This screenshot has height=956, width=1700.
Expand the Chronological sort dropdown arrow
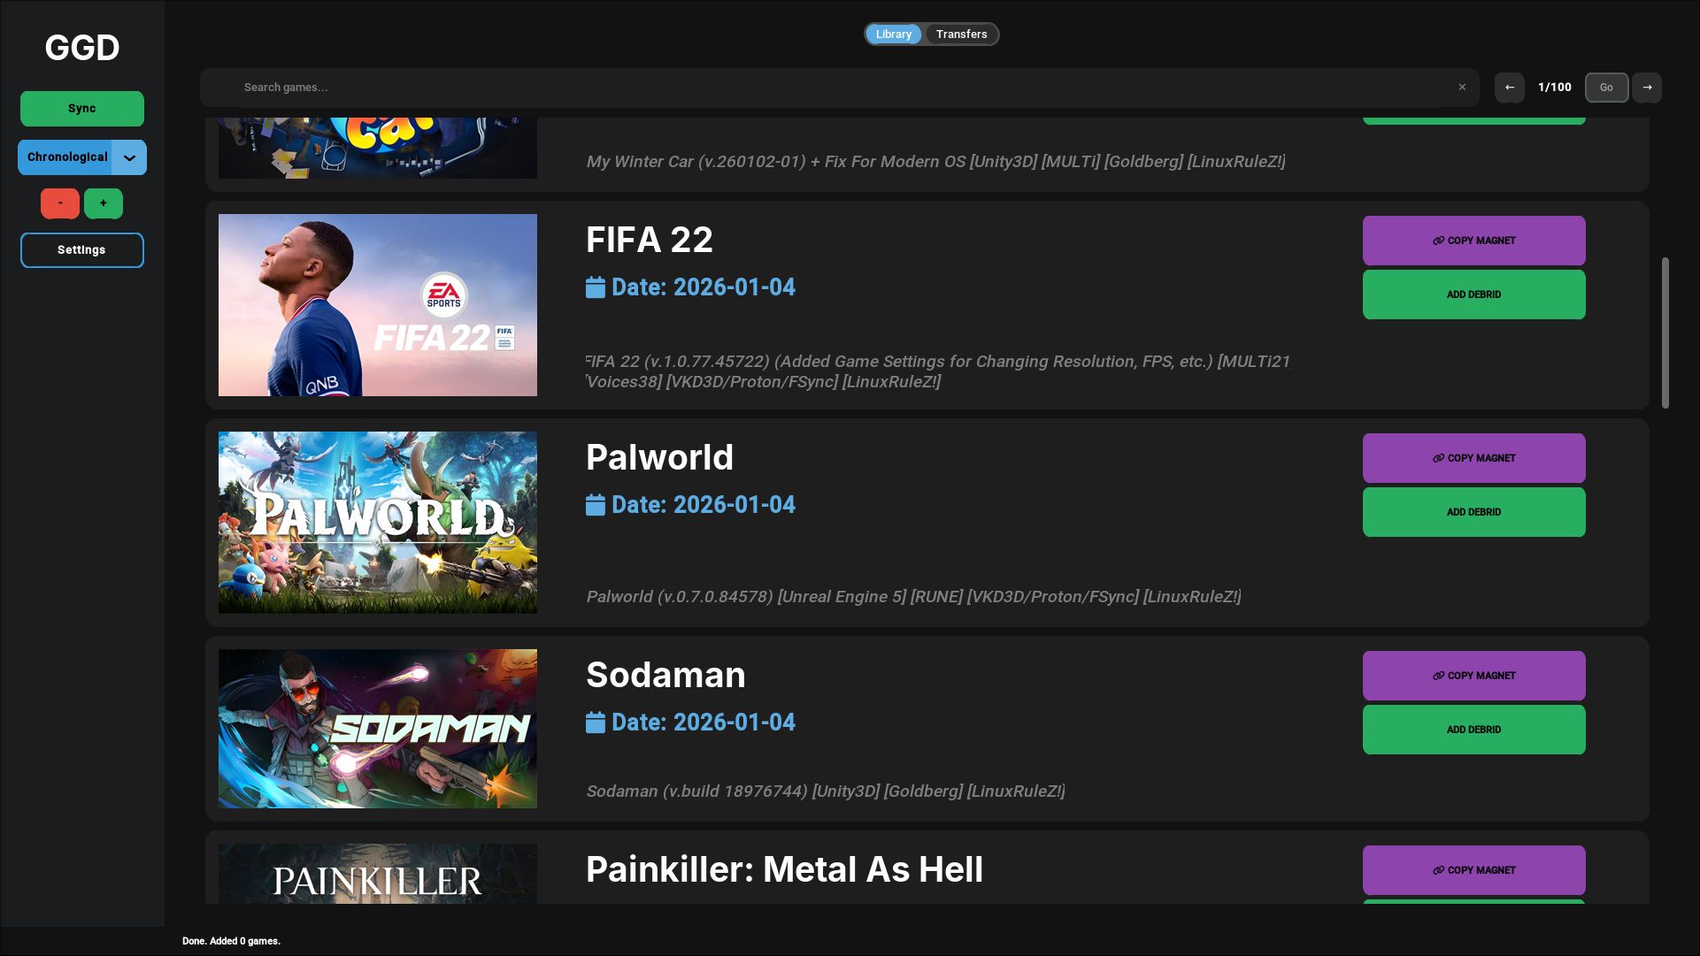130,157
